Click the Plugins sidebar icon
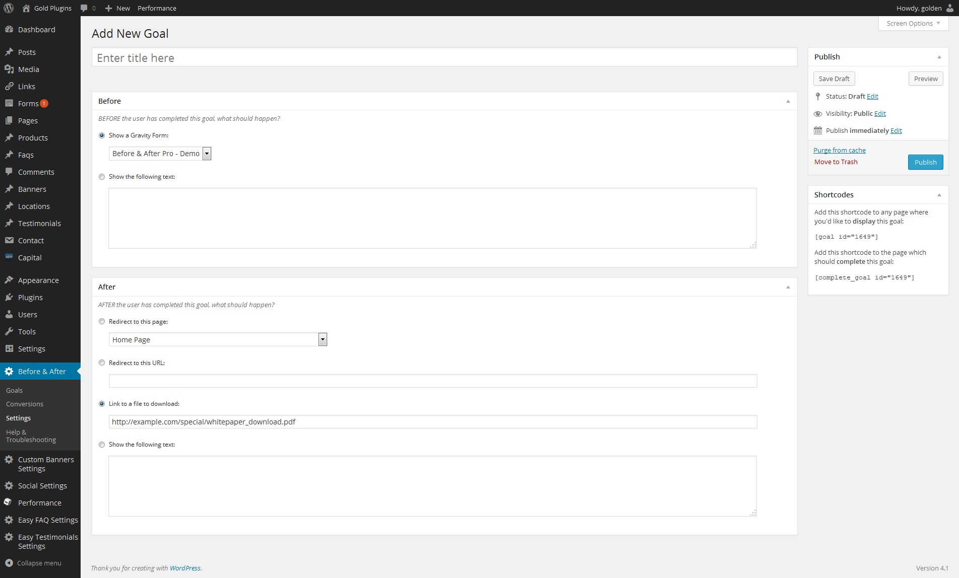 pos(9,298)
